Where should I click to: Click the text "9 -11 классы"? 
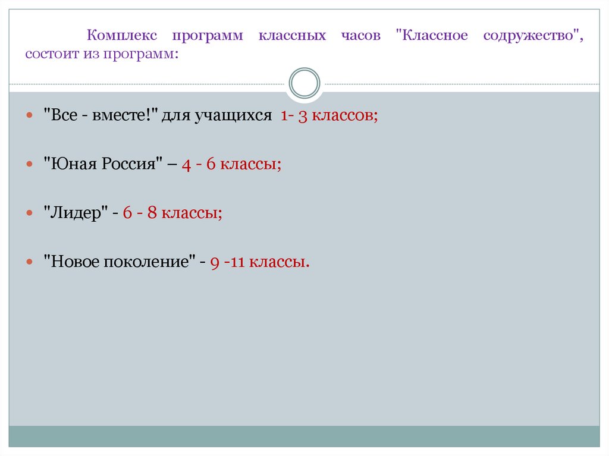pos(259,260)
